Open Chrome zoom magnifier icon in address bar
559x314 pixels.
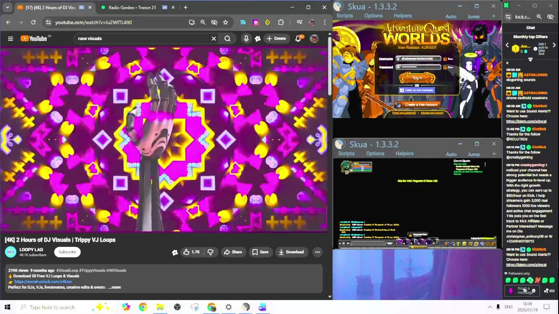[x=203, y=22]
